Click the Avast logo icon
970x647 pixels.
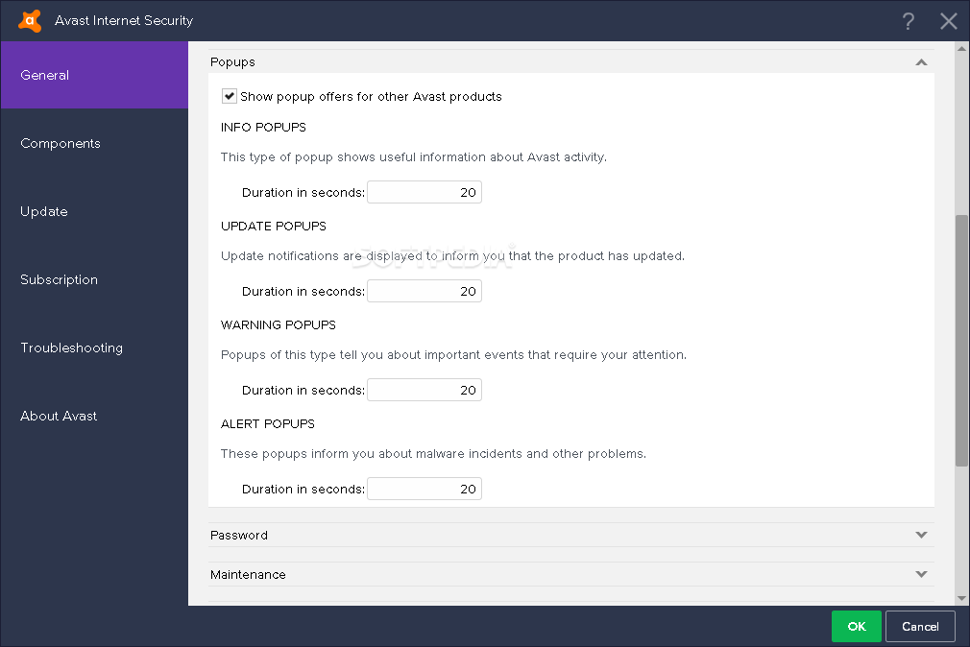tap(30, 20)
